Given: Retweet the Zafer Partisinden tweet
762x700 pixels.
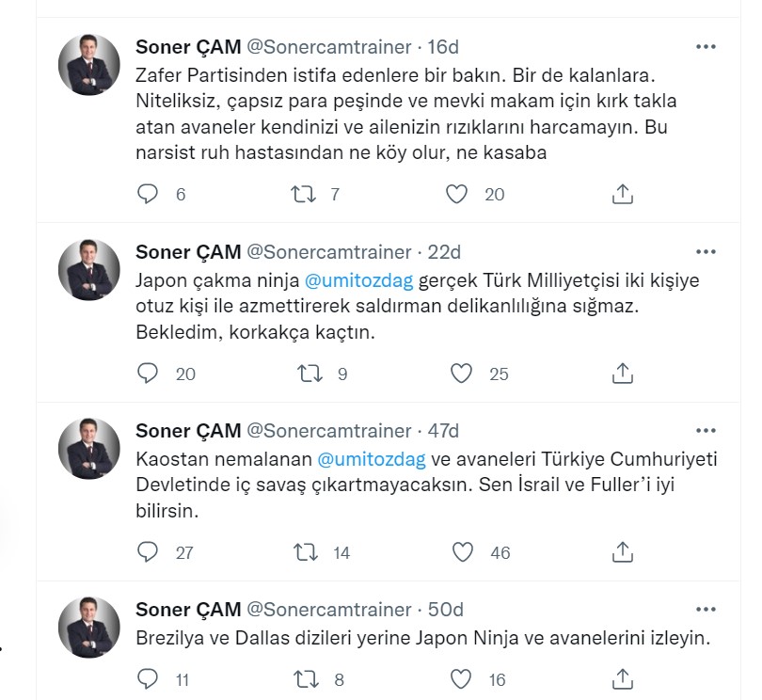Looking at the screenshot, I should (x=301, y=194).
